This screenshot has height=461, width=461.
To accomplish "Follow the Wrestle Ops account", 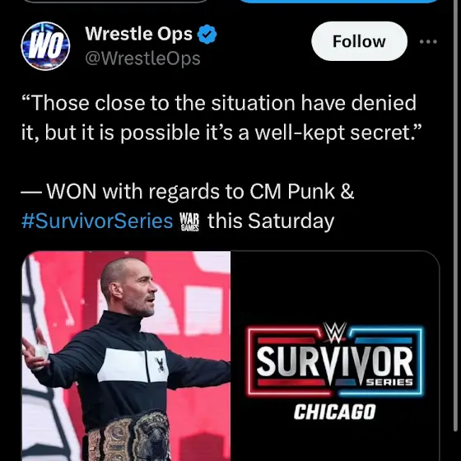I will pyautogui.click(x=359, y=41).
